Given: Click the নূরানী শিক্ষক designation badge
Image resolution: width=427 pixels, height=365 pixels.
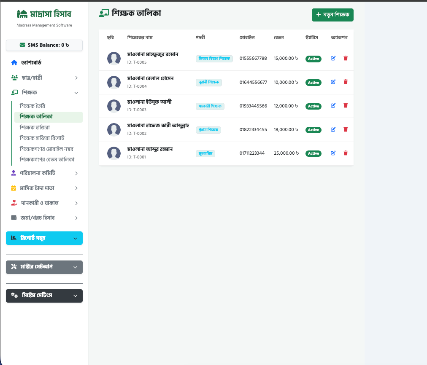Looking at the screenshot, I should [x=208, y=83].
